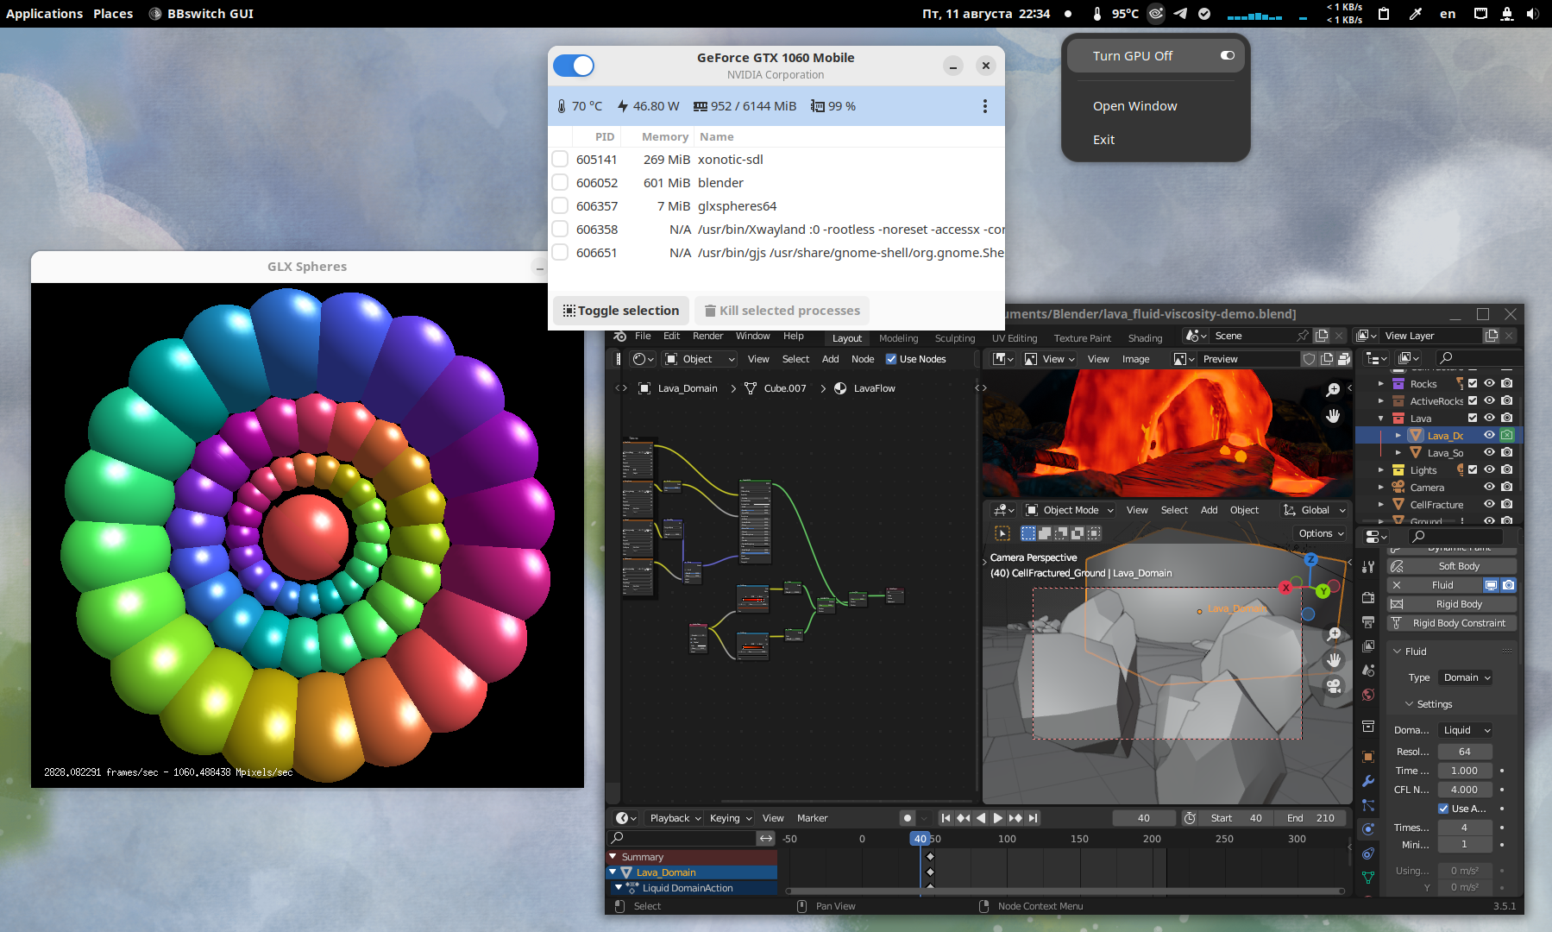Open Blender Render menu
1552x932 pixels.
click(x=707, y=337)
